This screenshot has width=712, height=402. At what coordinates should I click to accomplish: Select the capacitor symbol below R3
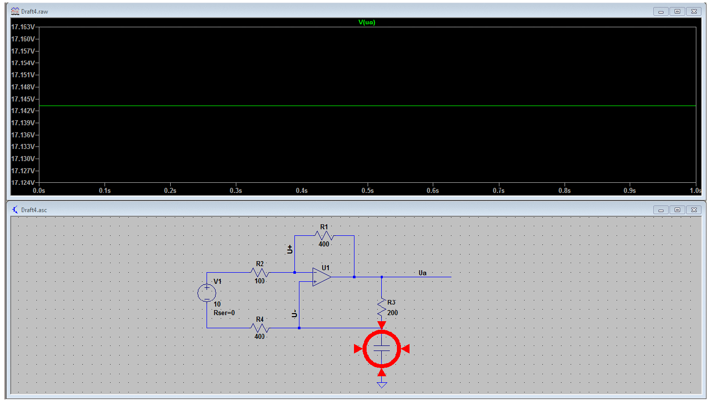click(x=382, y=348)
